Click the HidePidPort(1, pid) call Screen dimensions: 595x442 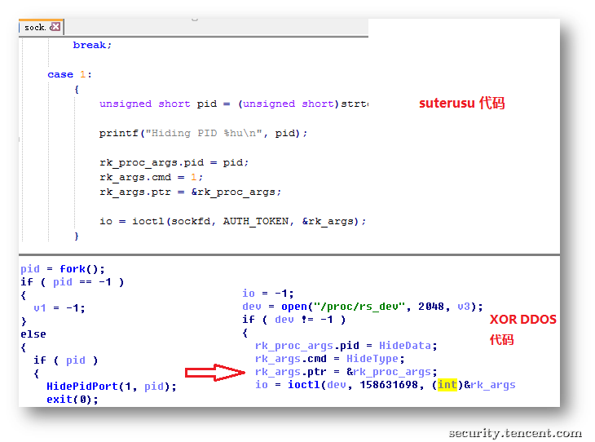111,386
